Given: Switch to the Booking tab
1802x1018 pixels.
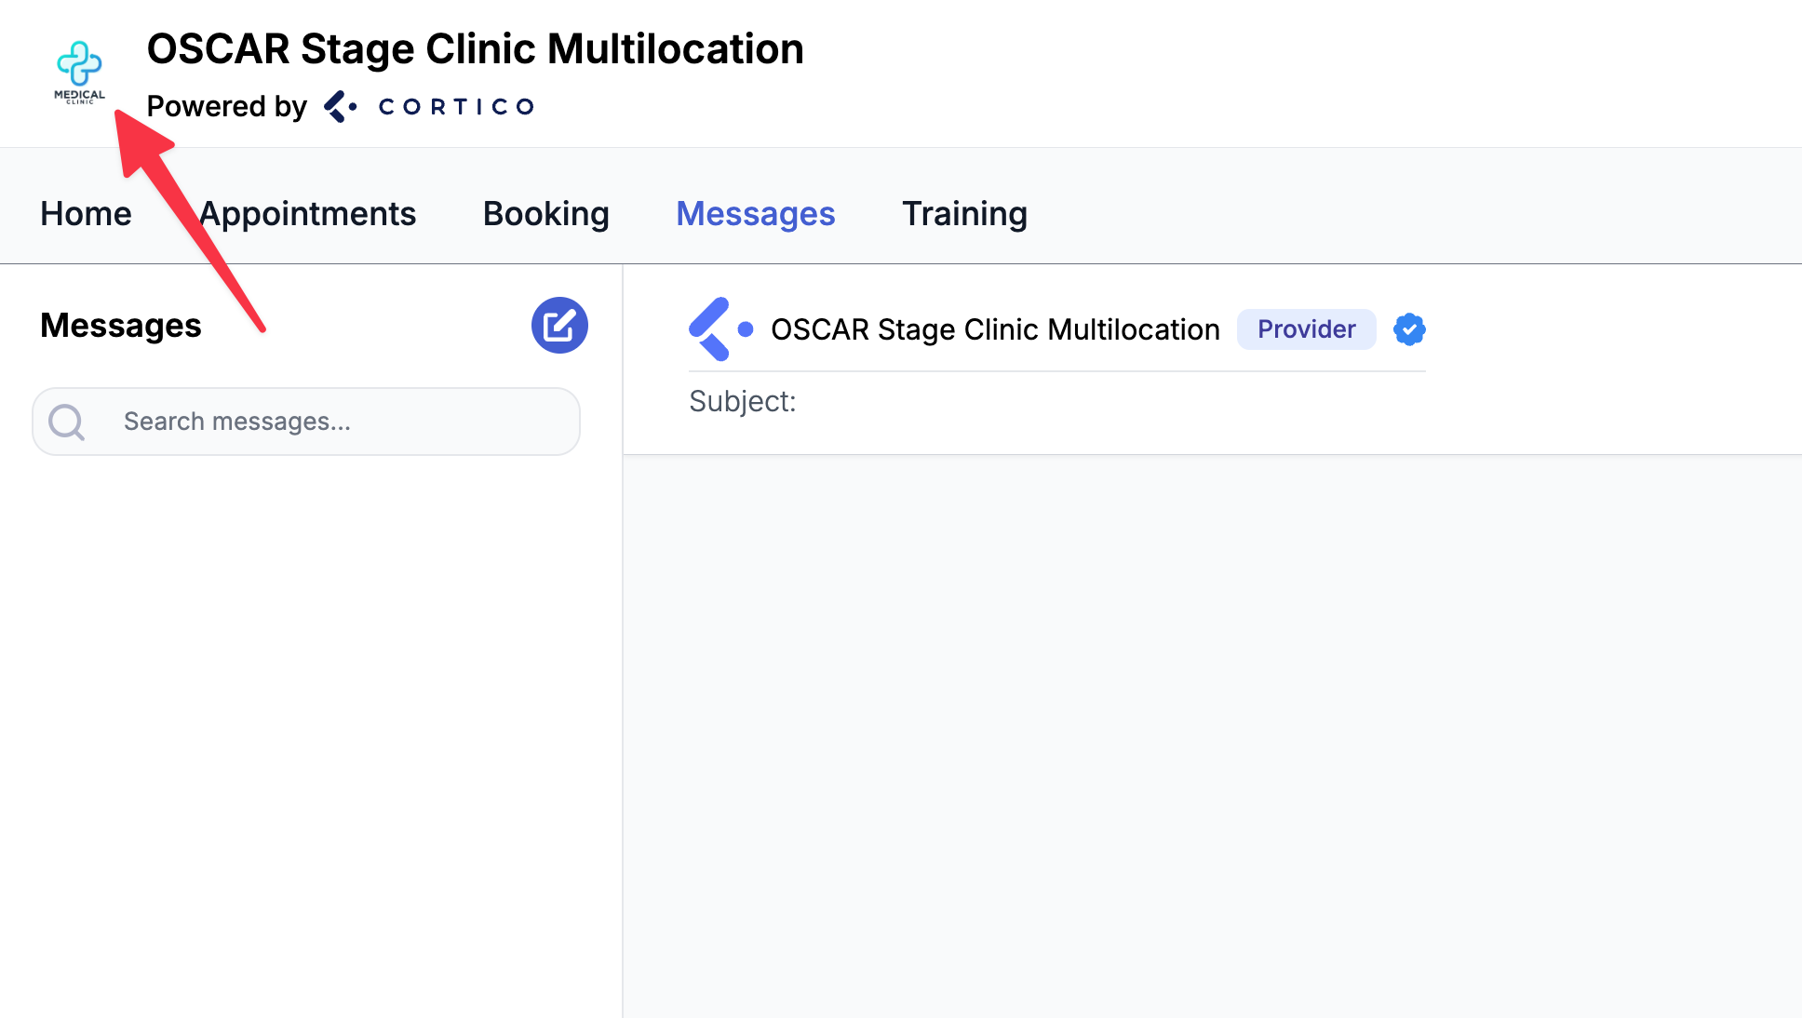Looking at the screenshot, I should (545, 214).
